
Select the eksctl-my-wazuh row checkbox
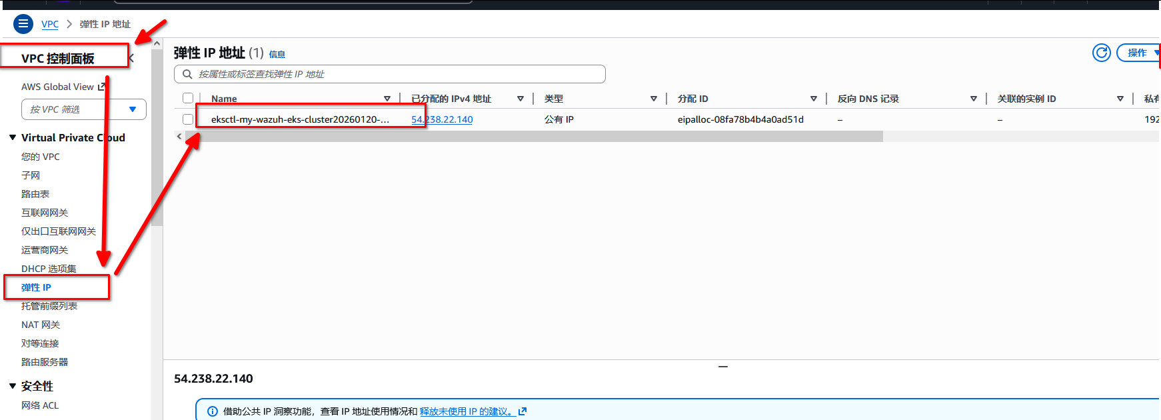coord(188,119)
